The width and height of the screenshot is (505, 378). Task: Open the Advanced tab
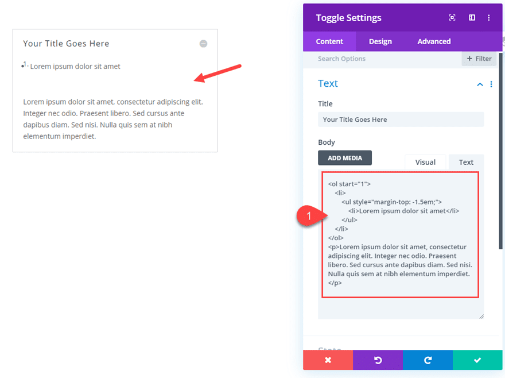[x=434, y=41]
